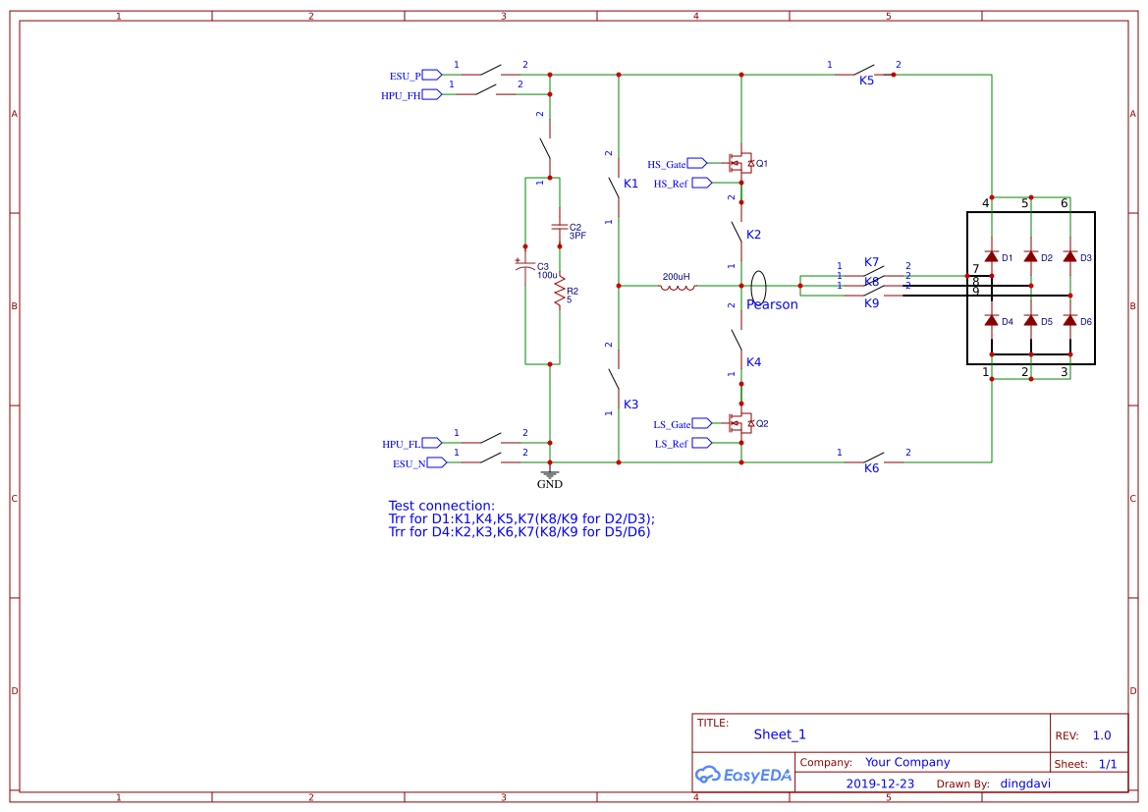Select diode D1 symbol
The image size is (1148, 812).
[992, 256]
